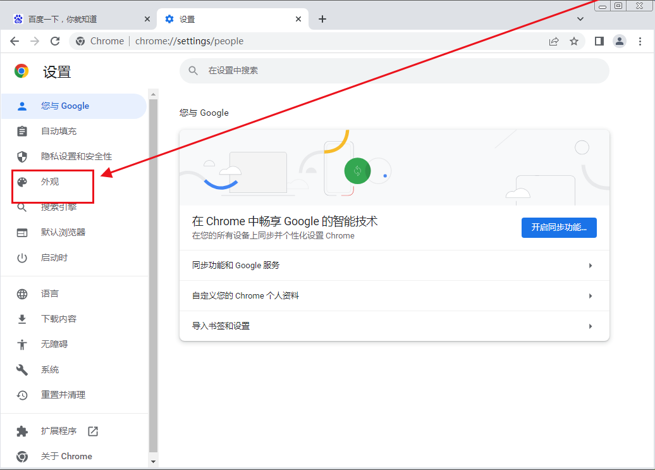Viewport: 655px width, 470px height.
Task: Bookmark this page with the star icon
Action: 574,41
